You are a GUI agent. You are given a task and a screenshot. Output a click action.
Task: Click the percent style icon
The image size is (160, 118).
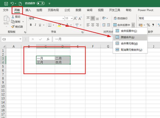[148, 25]
